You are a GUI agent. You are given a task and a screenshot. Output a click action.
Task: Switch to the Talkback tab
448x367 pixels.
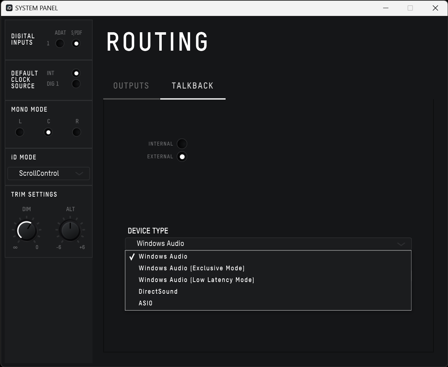(193, 86)
